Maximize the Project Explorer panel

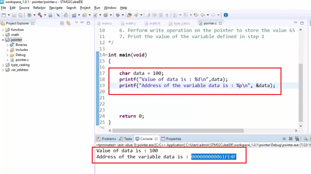88,23
